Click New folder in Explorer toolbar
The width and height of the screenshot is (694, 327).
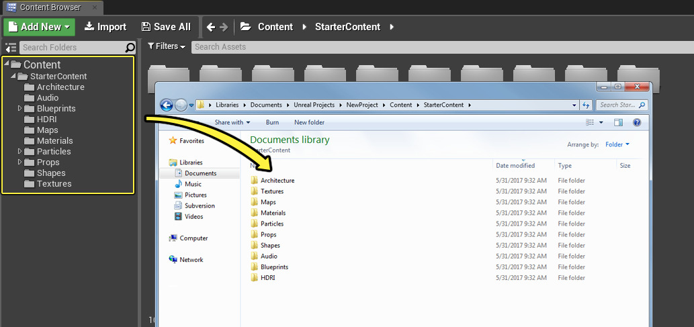click(x=309, y=122)
